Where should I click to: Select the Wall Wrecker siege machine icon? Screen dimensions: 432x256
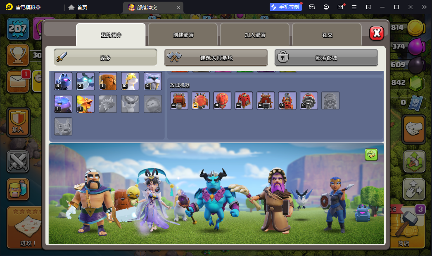pyautogui.click(x=179, y=100)
